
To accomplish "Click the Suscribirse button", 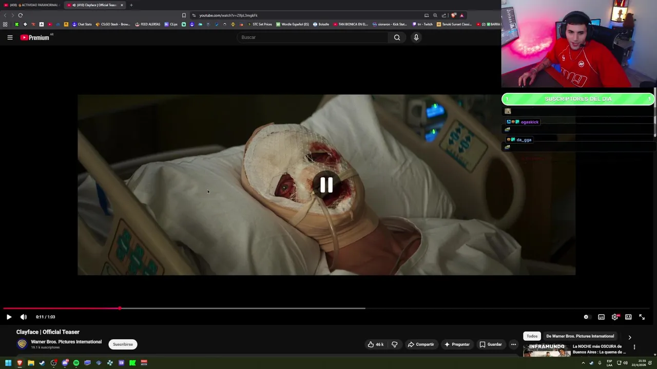I will (123, 344).
